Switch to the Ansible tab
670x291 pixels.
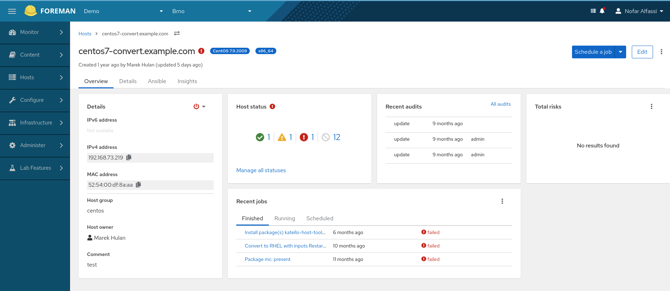pos(157,81)
